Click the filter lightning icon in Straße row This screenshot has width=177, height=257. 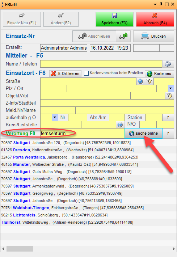click(x=149, y=81)
